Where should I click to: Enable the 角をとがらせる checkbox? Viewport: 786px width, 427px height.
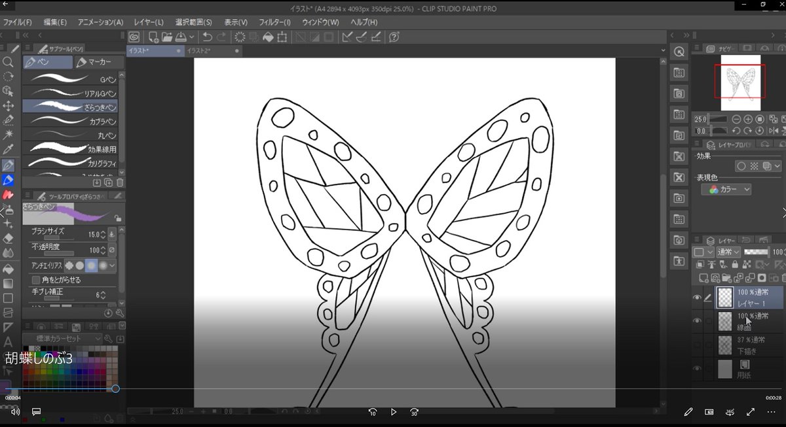[x=36, y=280]
